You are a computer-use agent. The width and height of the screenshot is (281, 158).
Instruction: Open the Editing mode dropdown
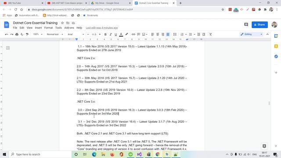tap(251, 34)
